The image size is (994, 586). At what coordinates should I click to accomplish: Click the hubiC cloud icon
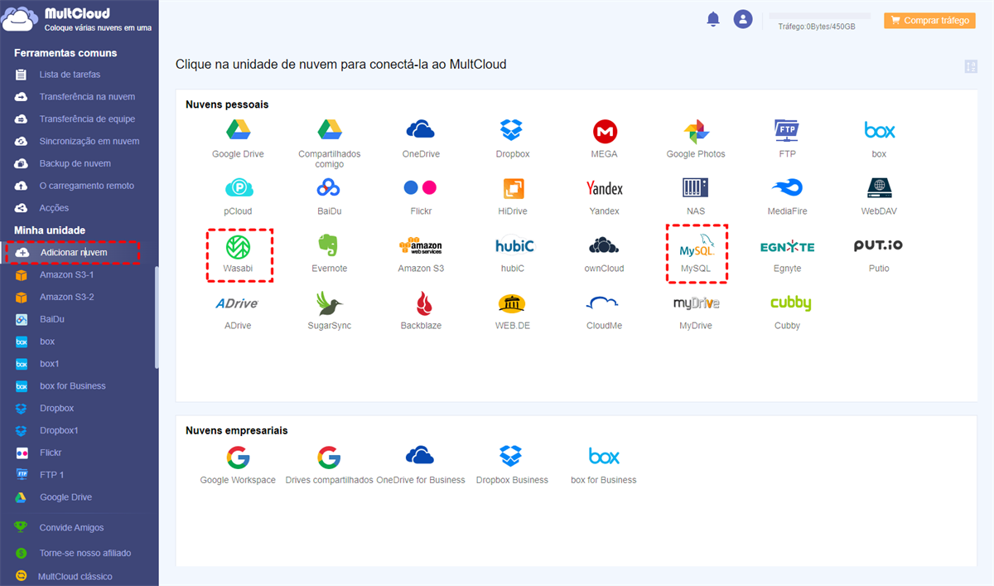coord(514,245)
